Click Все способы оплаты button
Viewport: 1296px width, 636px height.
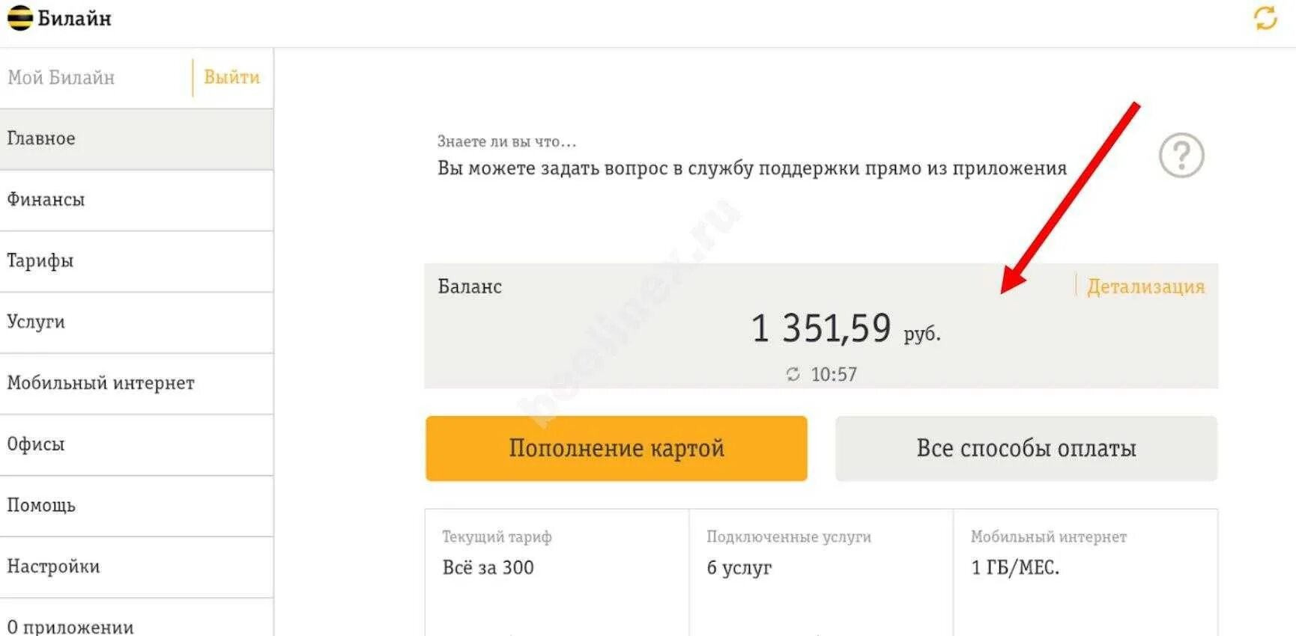[1026, 448]
